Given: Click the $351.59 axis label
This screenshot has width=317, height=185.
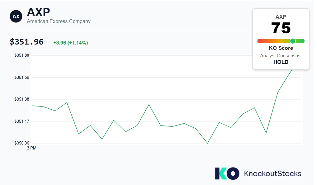Looking at the screenshot, I should click(x=21, y=77).
